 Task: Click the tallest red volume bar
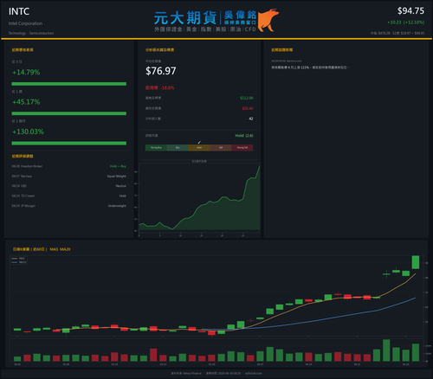(x=153, y=355)
